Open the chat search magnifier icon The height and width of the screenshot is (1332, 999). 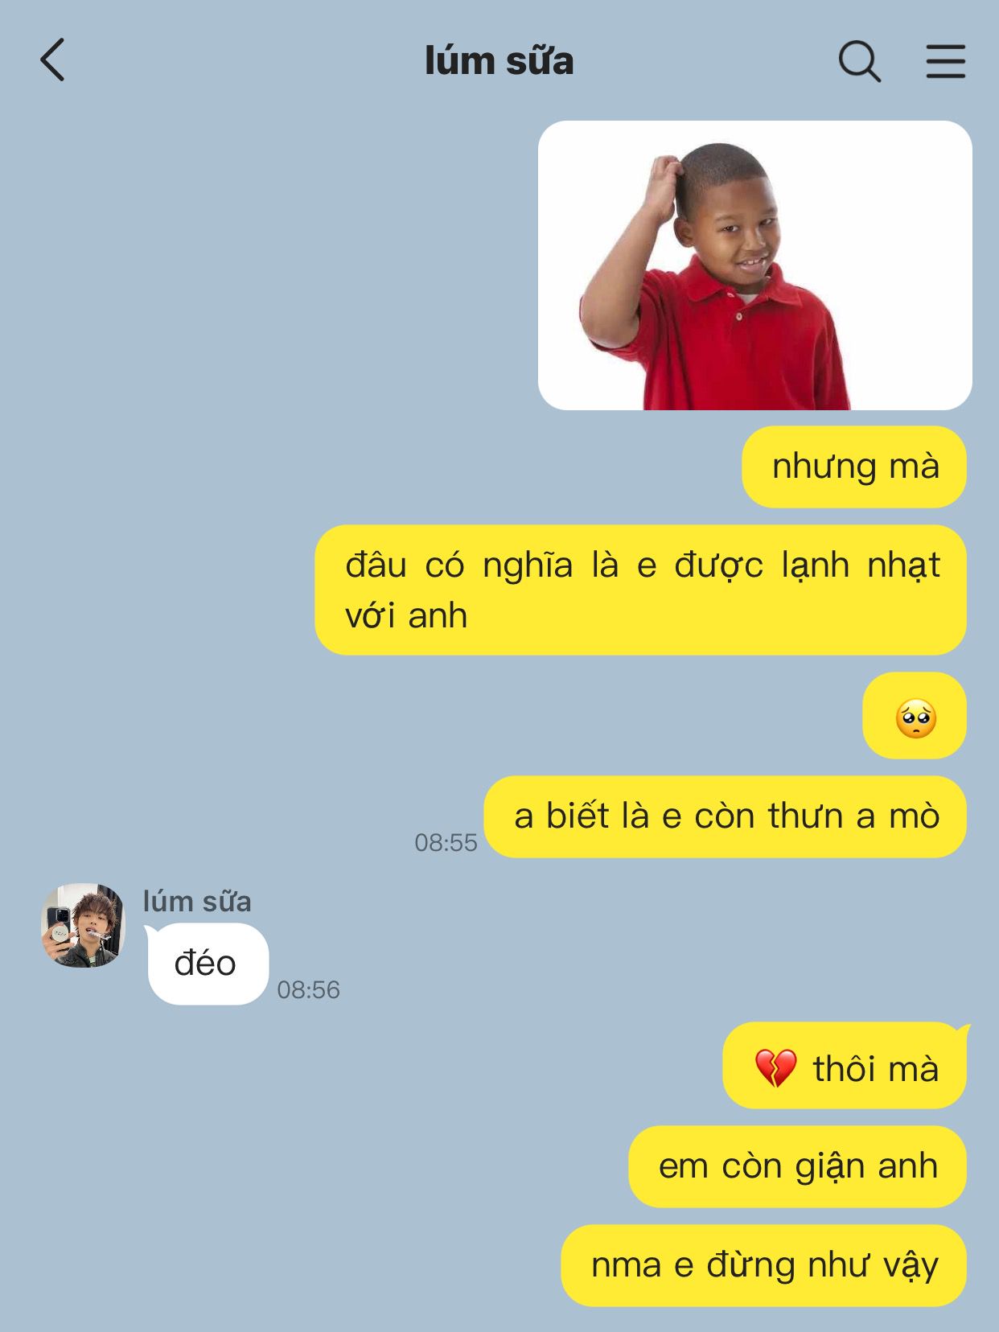[859, 61]
